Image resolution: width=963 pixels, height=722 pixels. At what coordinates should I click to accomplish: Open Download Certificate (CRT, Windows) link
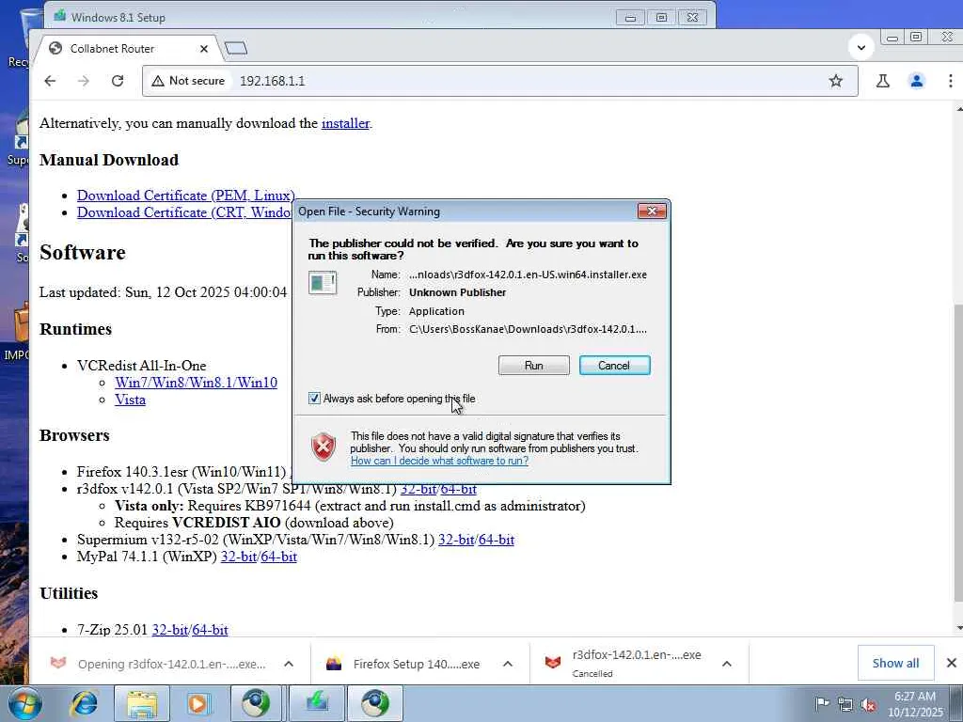click(184, 212)
